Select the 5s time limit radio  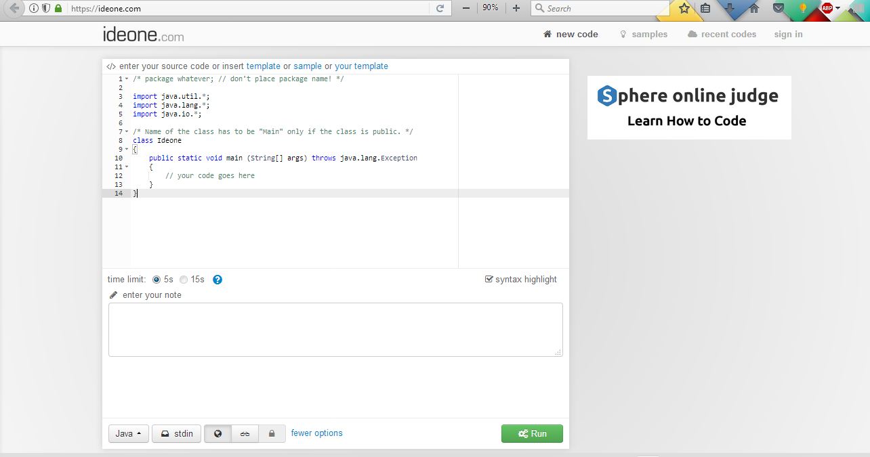(157, 280)
